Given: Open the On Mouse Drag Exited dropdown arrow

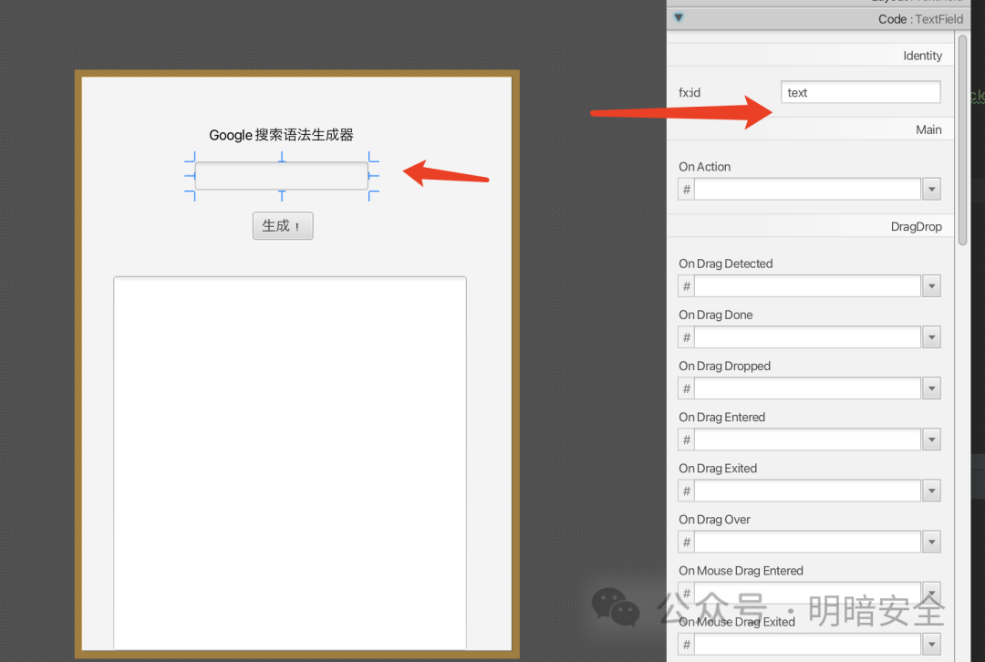Looking at the screenshot, I should [931, 645].
